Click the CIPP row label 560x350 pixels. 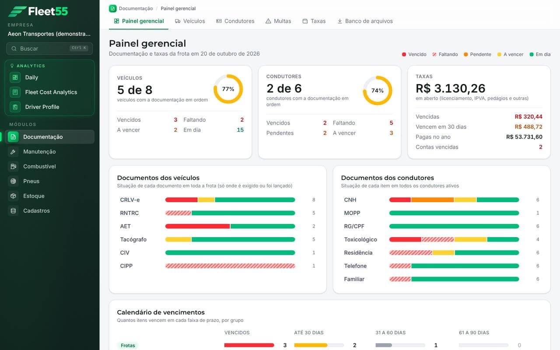point(126,266)
